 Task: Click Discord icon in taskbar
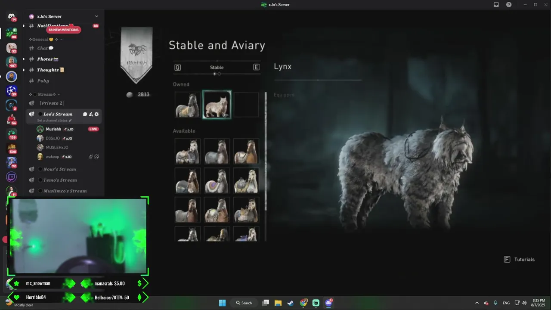point(329,303)
